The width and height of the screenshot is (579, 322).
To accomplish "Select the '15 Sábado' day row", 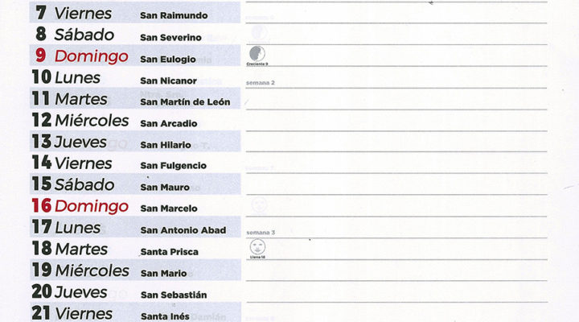I will tap(135, 184).
